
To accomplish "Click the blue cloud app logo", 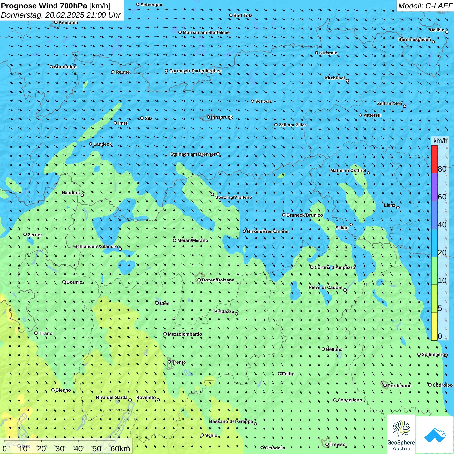I will point(435,435).
